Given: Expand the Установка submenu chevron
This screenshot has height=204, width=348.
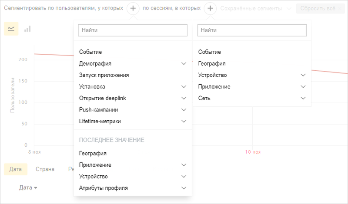Looking at the screenshot, I should coord(184,87).
